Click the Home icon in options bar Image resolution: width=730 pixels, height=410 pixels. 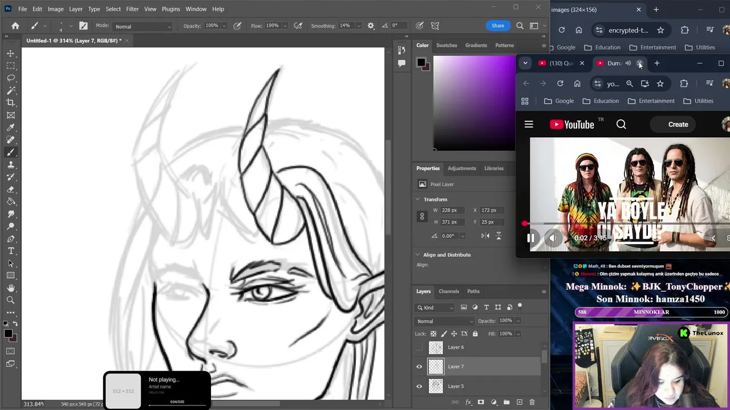tap(15, 26)
